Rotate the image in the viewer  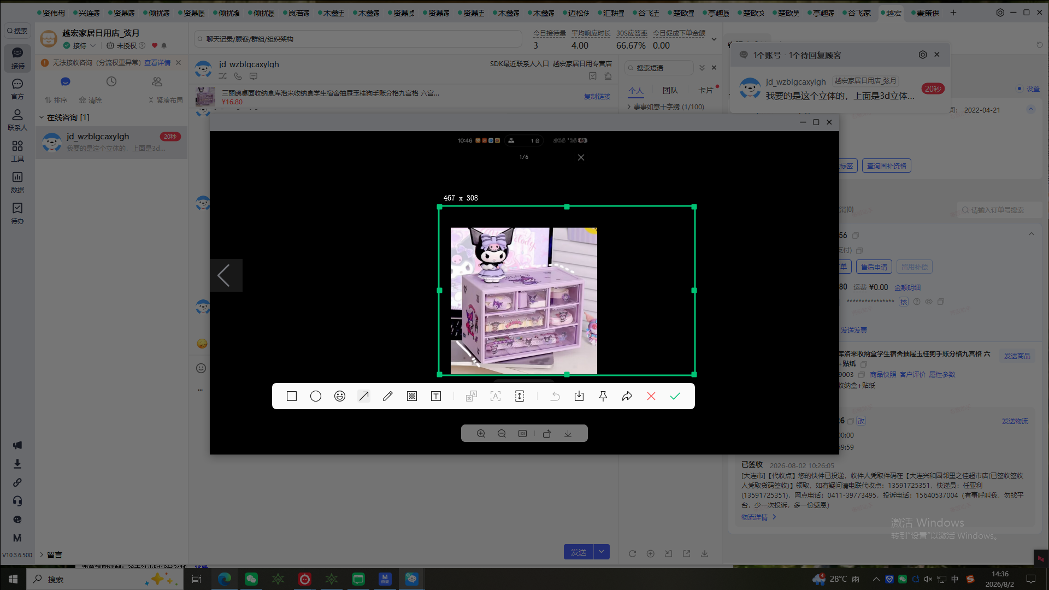pyautogui.click(x=547, y=433)
